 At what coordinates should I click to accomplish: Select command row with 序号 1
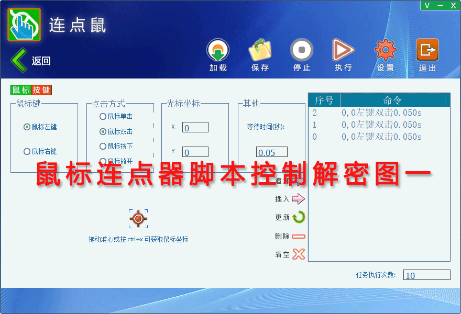click(379, 125)
